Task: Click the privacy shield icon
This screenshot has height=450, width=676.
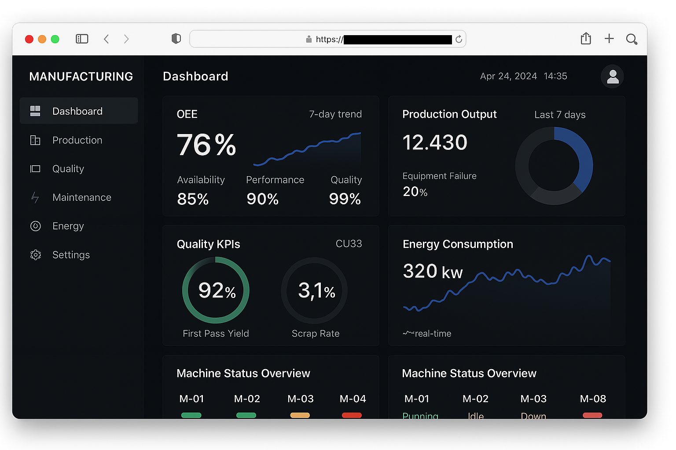Action: [x=176, y=39]
